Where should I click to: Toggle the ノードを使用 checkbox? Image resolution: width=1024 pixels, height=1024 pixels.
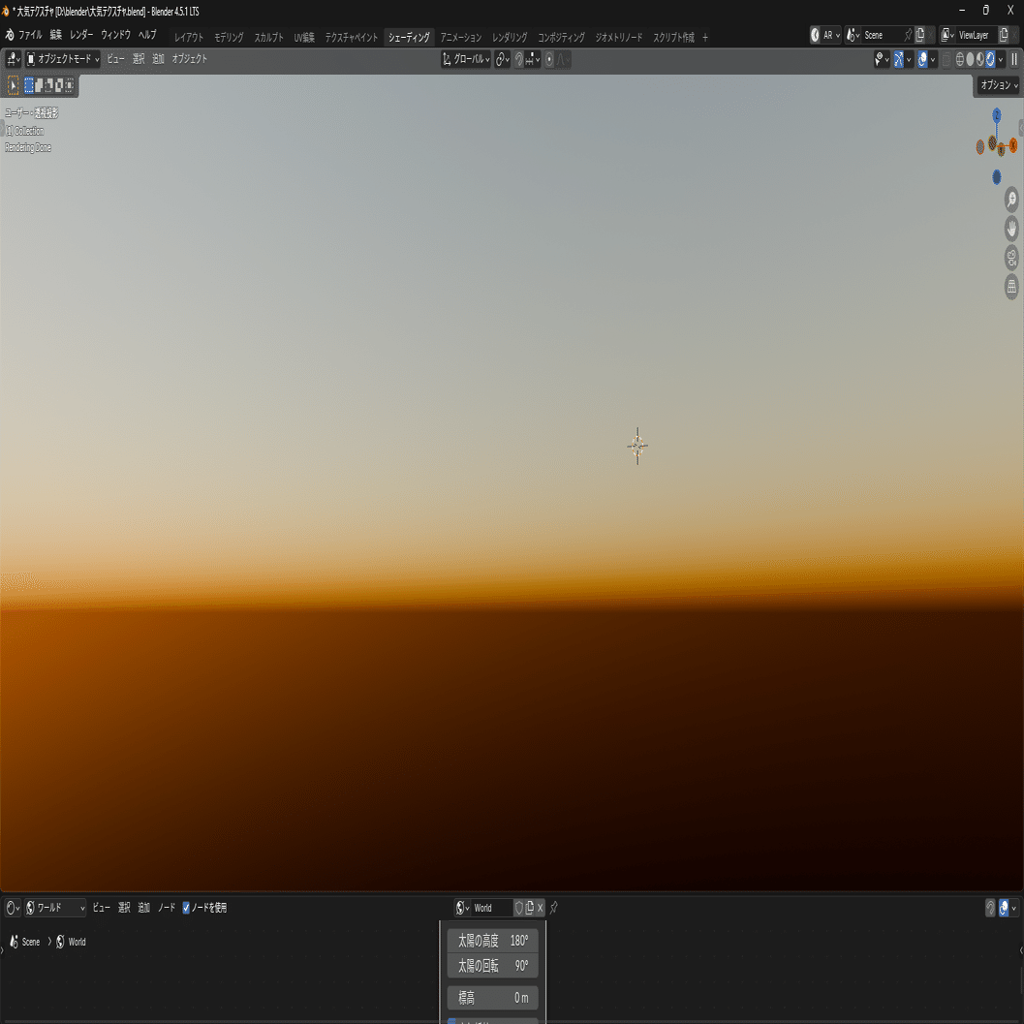coord(186,908)
